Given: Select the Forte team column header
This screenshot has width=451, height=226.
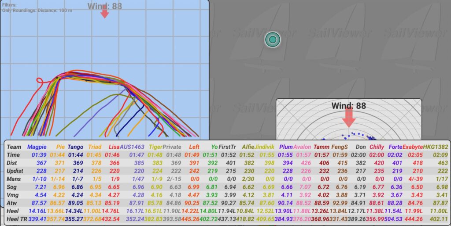Looking at the screenshot, I should pos(396,147).
